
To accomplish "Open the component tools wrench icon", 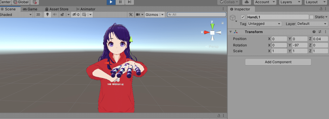I will pos(131,14).
